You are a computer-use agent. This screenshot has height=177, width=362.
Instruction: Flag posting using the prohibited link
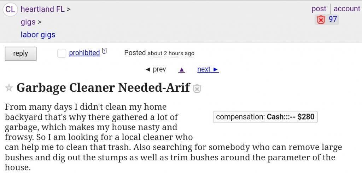pos(84,53)
